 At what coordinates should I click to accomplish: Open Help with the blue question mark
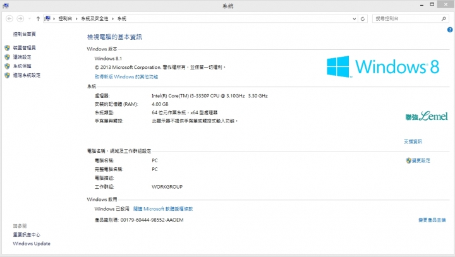click(x=450, y=30)
